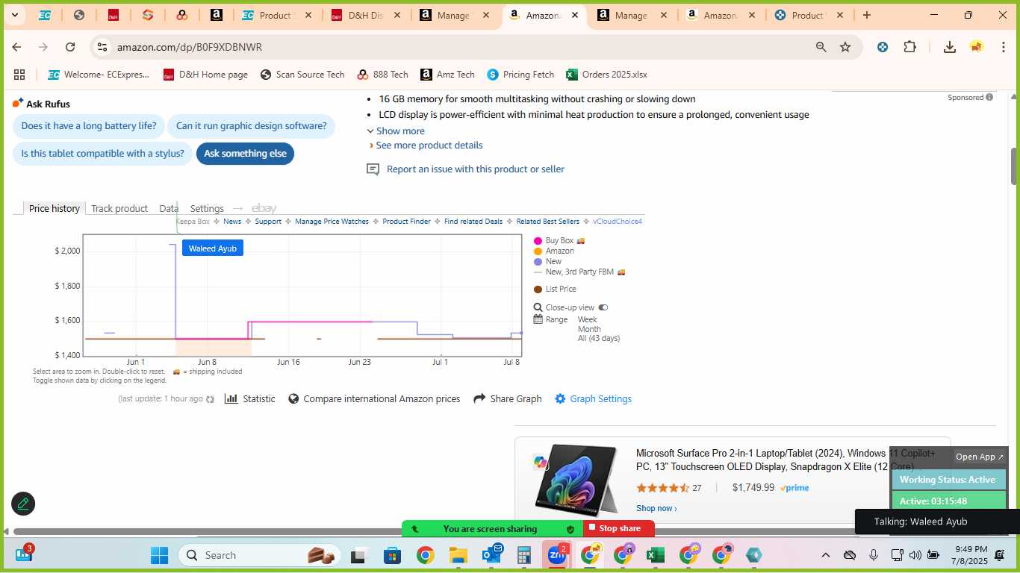Report an issue with this product or seller
The width and height of the screenshot is (1020, 573).
tap(475, 169)
